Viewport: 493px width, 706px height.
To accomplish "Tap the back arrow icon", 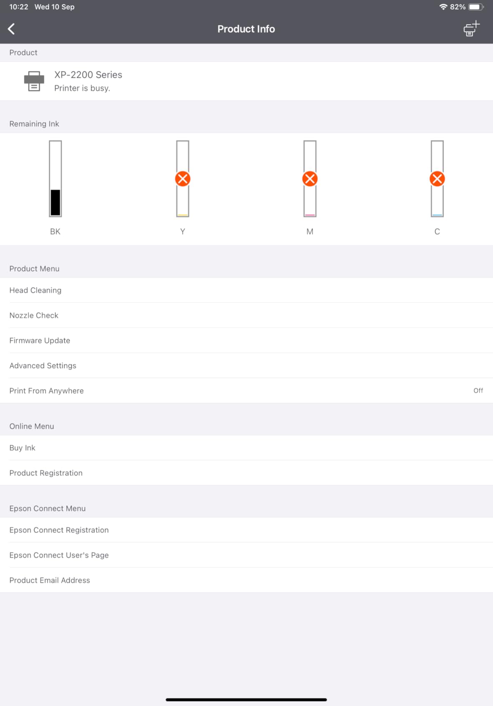I will click(x=12, y=29).
